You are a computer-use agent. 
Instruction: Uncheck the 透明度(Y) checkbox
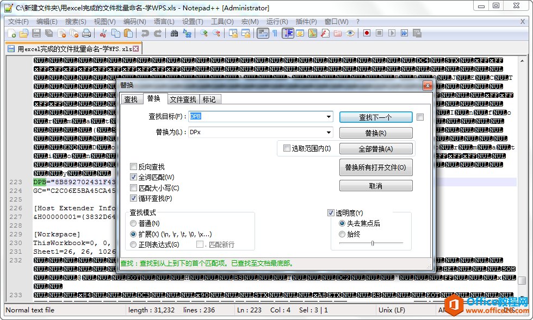click(x=331, y=213)
